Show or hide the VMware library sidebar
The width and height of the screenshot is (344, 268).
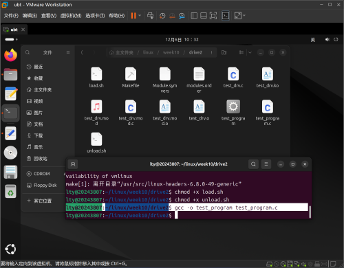click(194, 16)
